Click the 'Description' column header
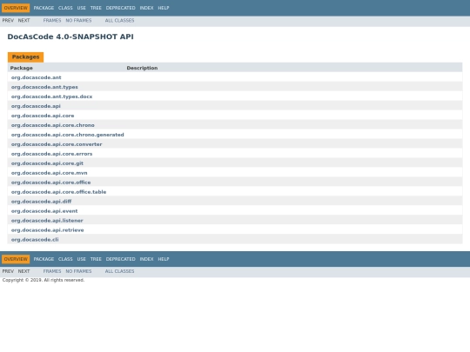Screen dimensions: 470x352 [142, 68]
